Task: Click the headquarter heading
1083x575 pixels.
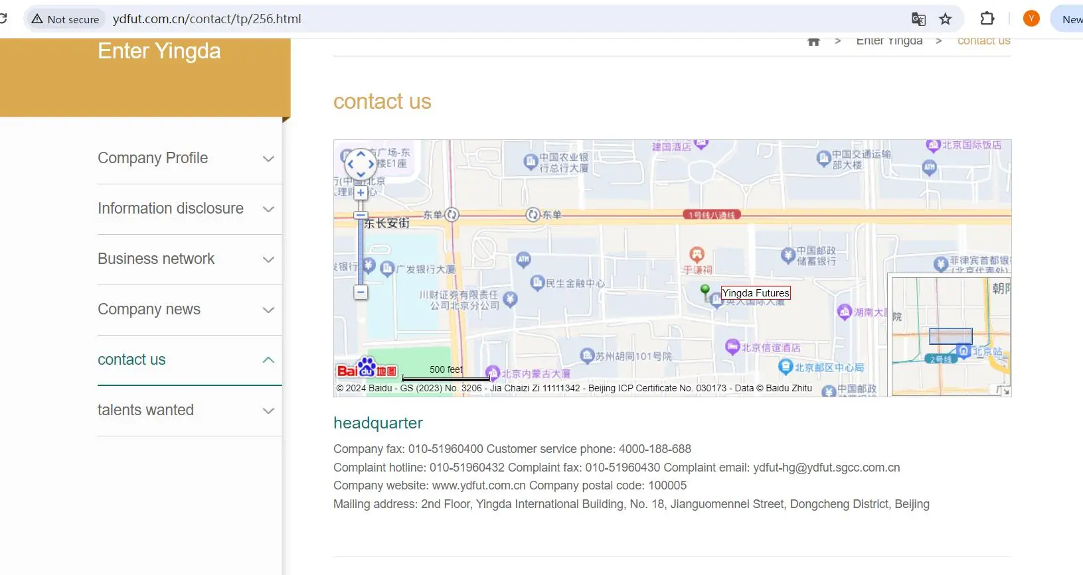Action: (378, 423)
